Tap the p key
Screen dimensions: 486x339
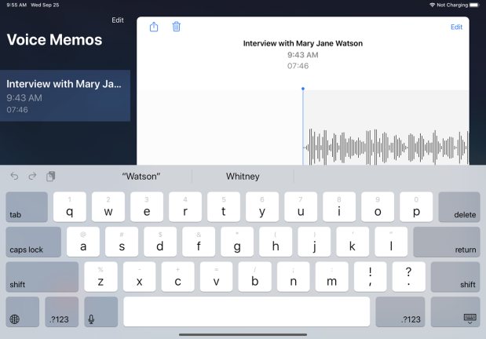[416, 206]
